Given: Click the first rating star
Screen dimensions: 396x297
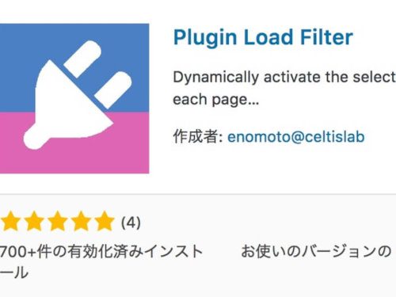Looking at the screenshot, I should (10, 221).
